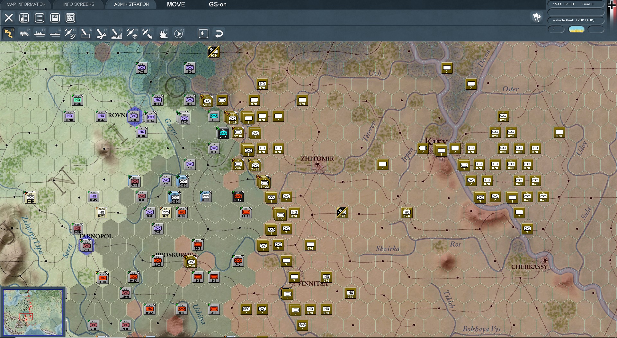Select the red 11-0 unit
This screenshot has width=617, height=338.
tap(158, 261)
